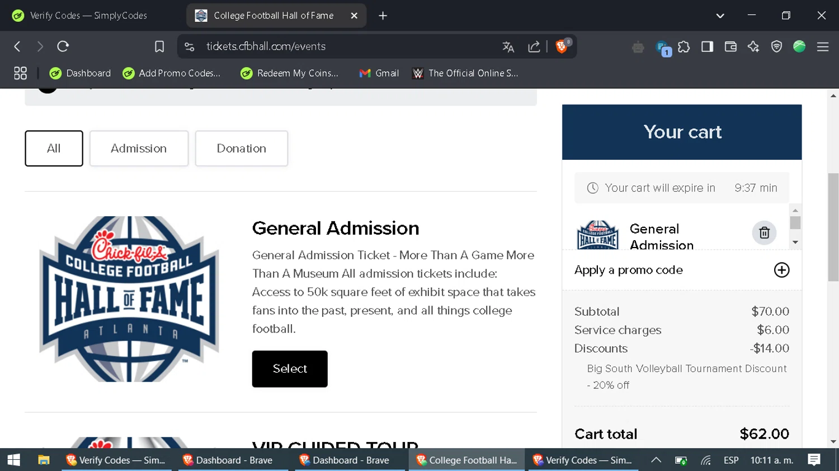This screenshot has width=839, height=471.
Task: Go forward to next page
Action: coord(40,46)
